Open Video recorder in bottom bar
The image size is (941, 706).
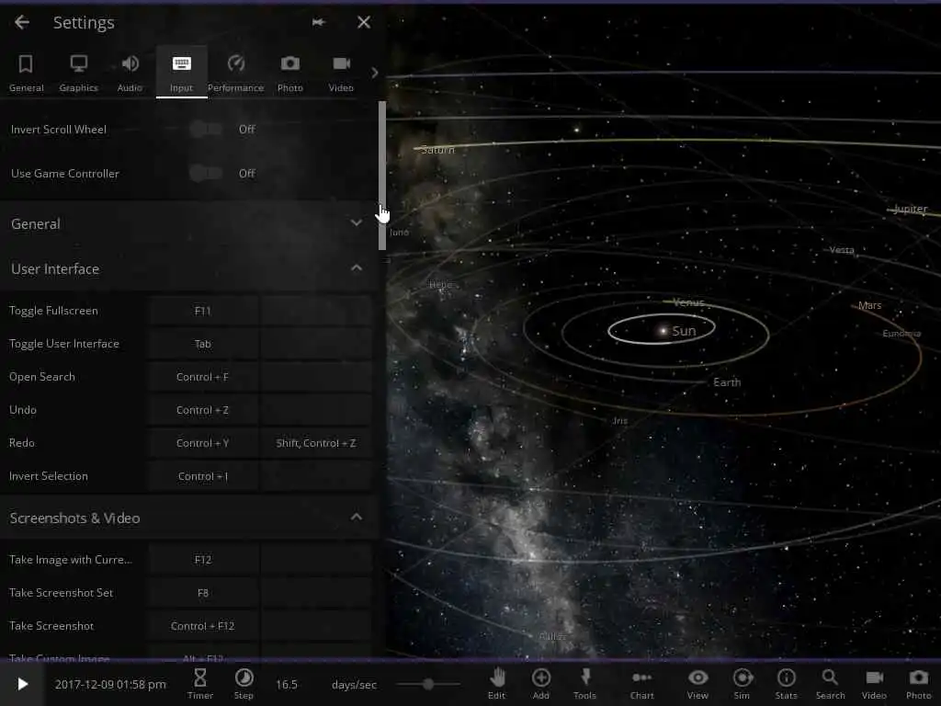875,684
